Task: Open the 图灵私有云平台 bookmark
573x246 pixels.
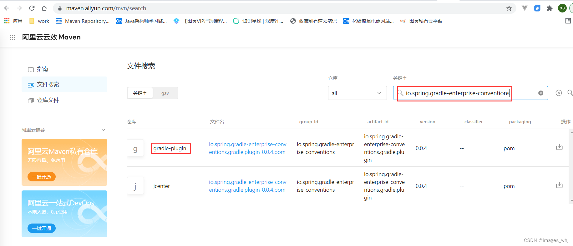Action: pos(421,21)
